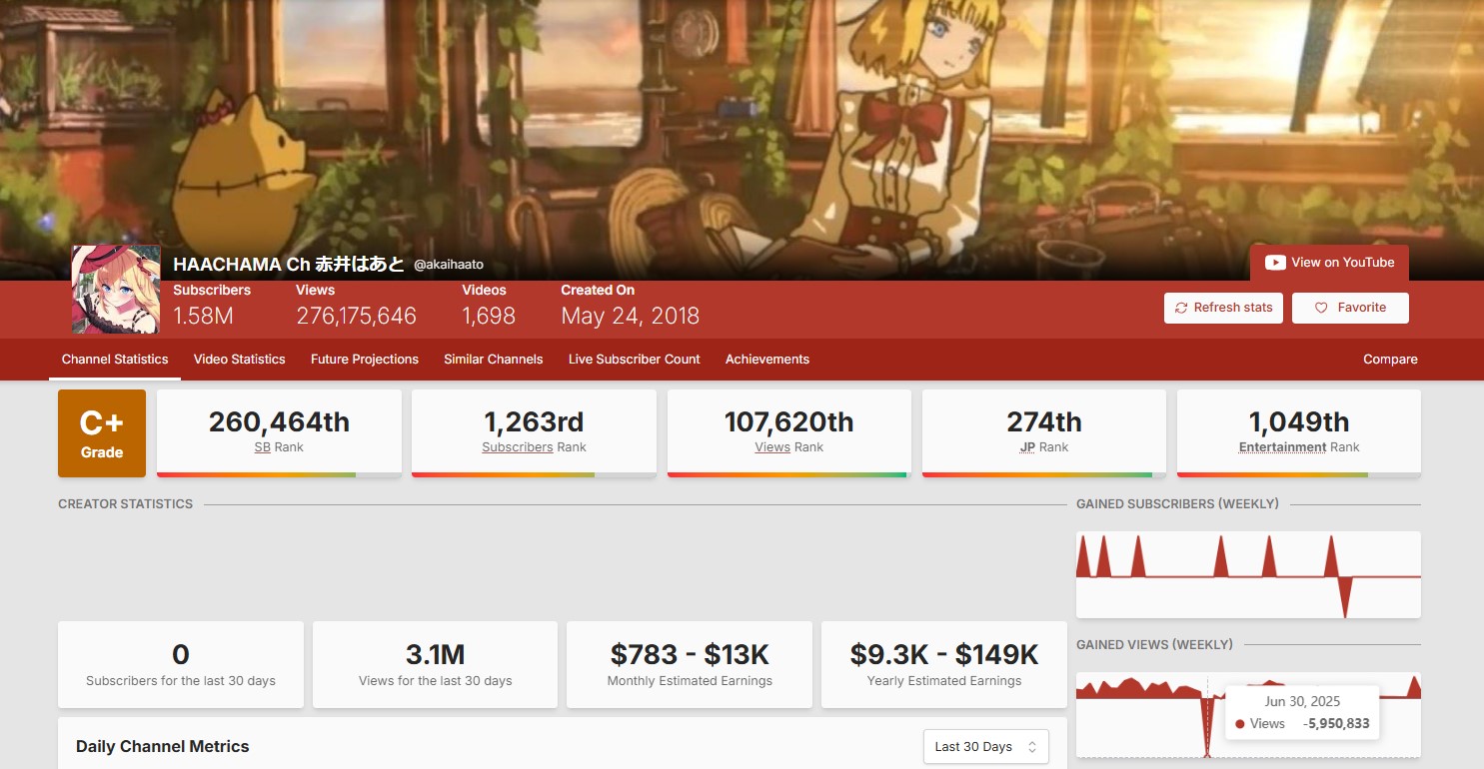
Task: Click the Views for the last 30 days label
Action: (436, 681)
